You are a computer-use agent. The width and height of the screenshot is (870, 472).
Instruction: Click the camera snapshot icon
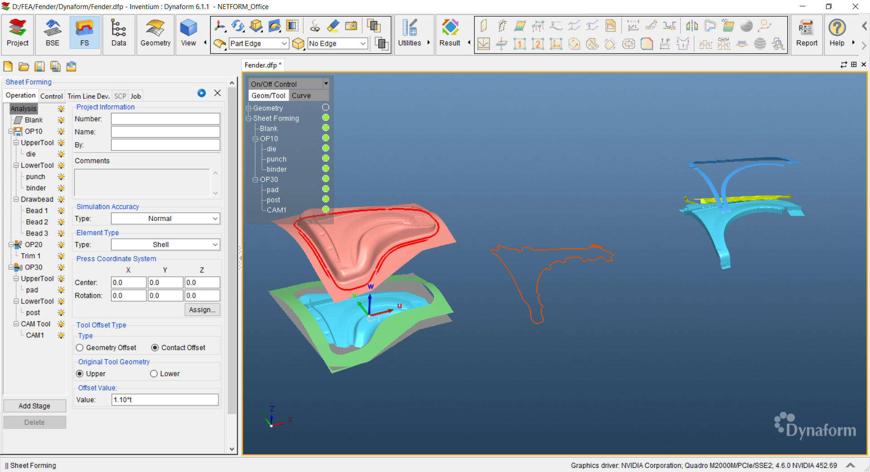click(x=351, y=26)
